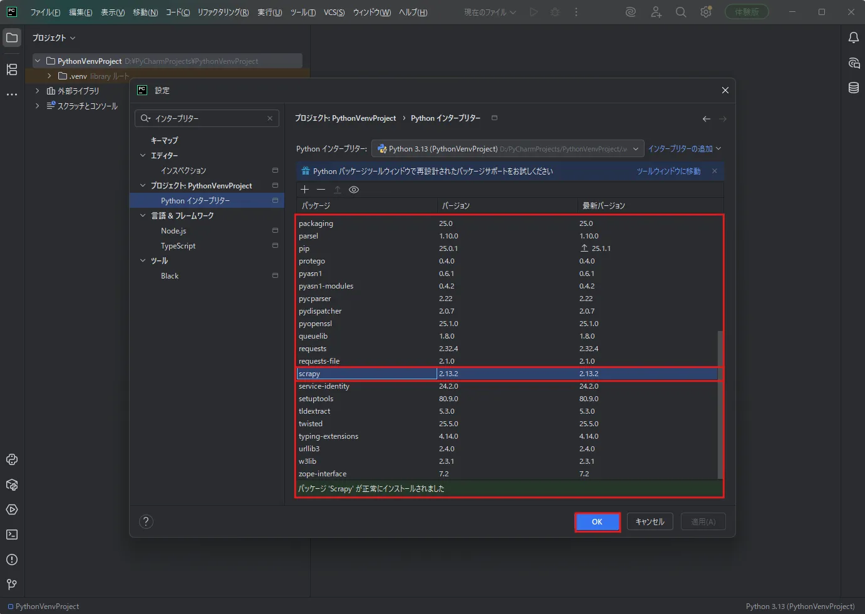Screen dimensions: 865x614
Task: Click the OK button
Action: coord(597,522)
